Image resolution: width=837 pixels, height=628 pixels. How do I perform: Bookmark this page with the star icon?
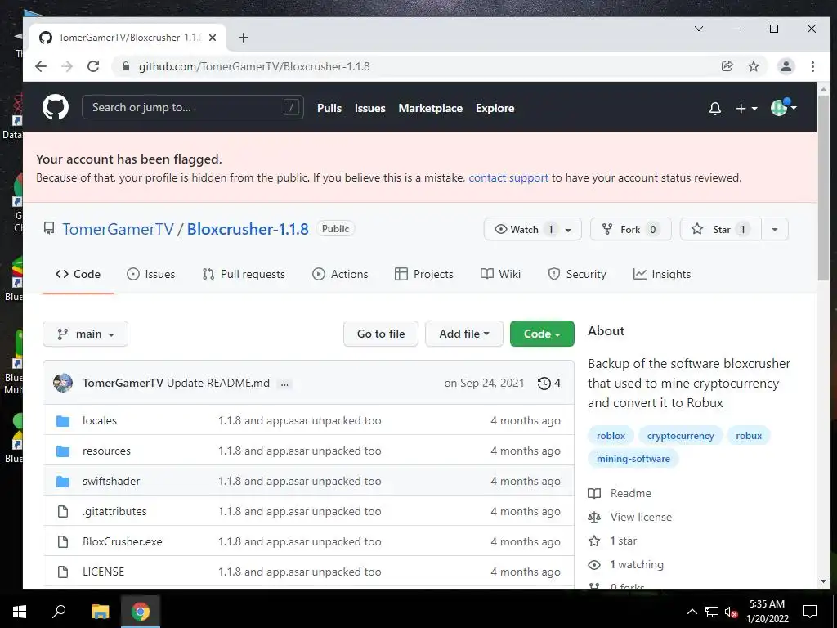(753, 66)
